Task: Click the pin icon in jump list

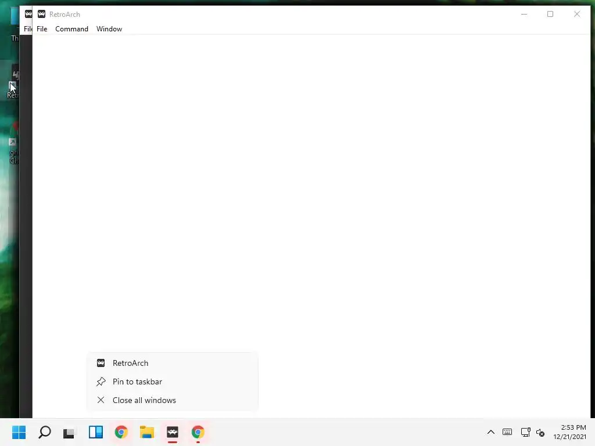Action: pos(101,382)
